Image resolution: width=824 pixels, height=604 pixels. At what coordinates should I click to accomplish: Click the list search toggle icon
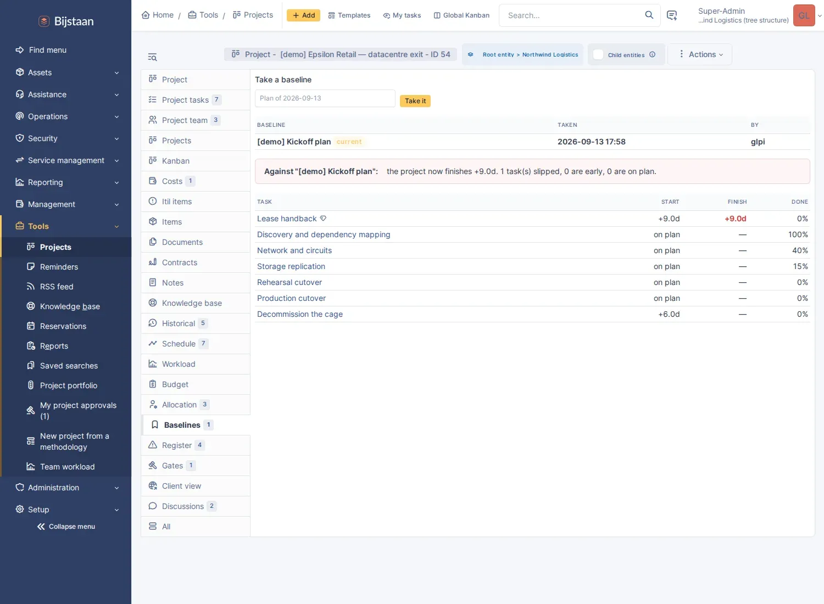[152, 57]
